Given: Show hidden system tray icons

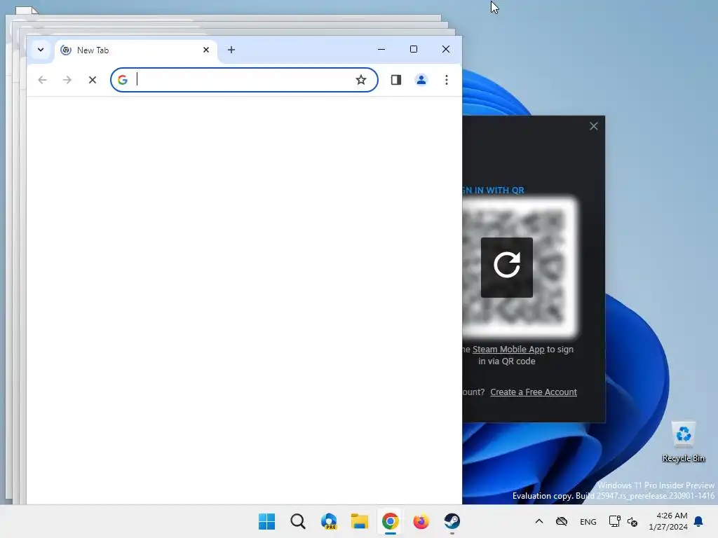Looking at the screenshot, I should point(539,521).
